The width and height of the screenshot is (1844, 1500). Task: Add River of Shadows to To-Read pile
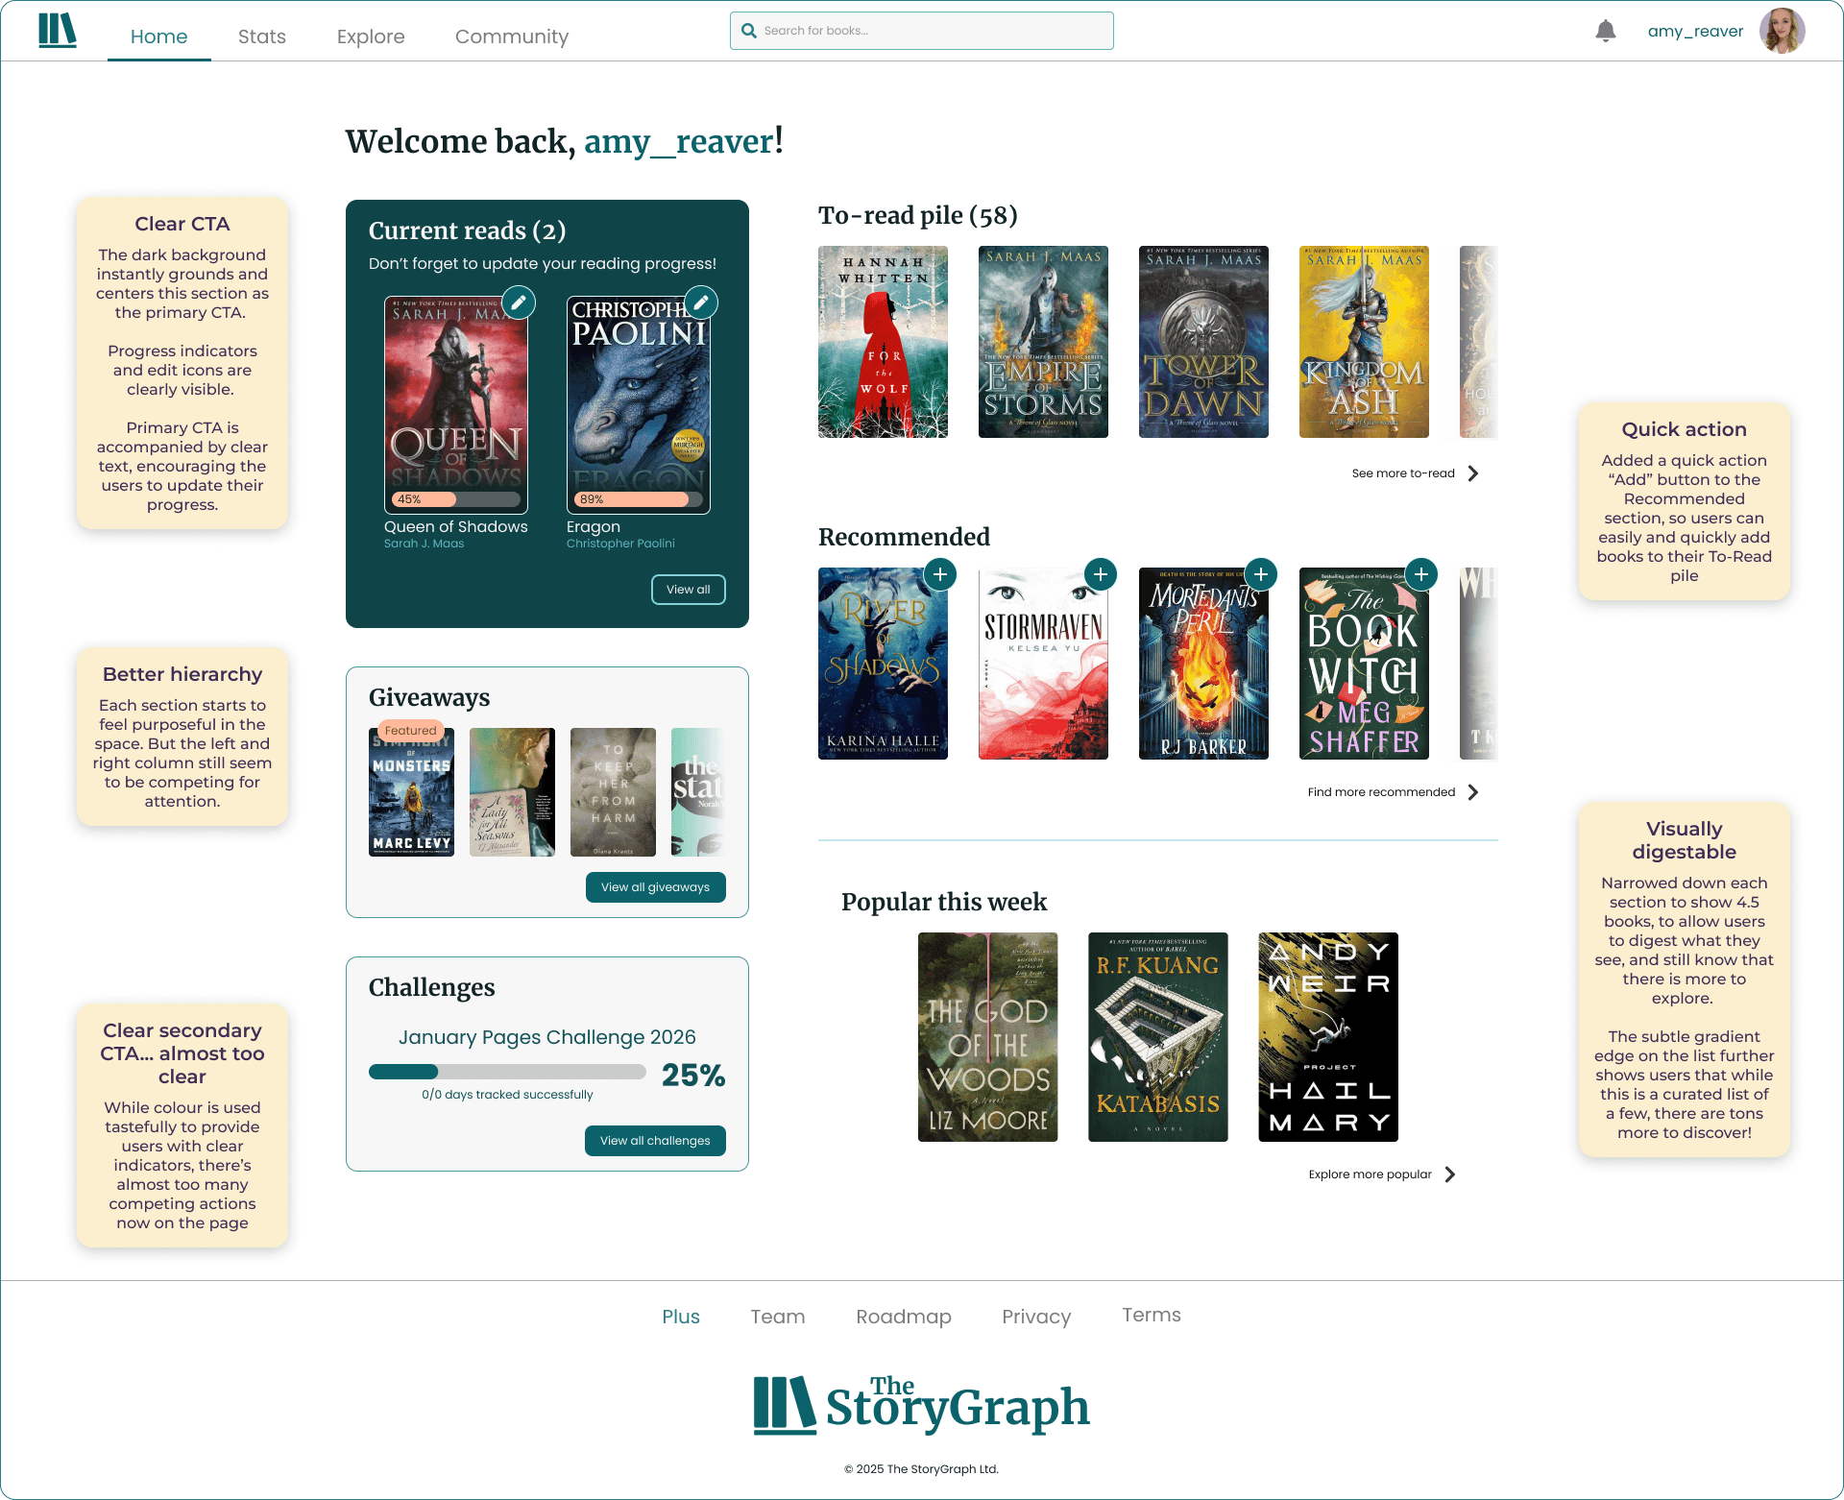click(939, 574)
